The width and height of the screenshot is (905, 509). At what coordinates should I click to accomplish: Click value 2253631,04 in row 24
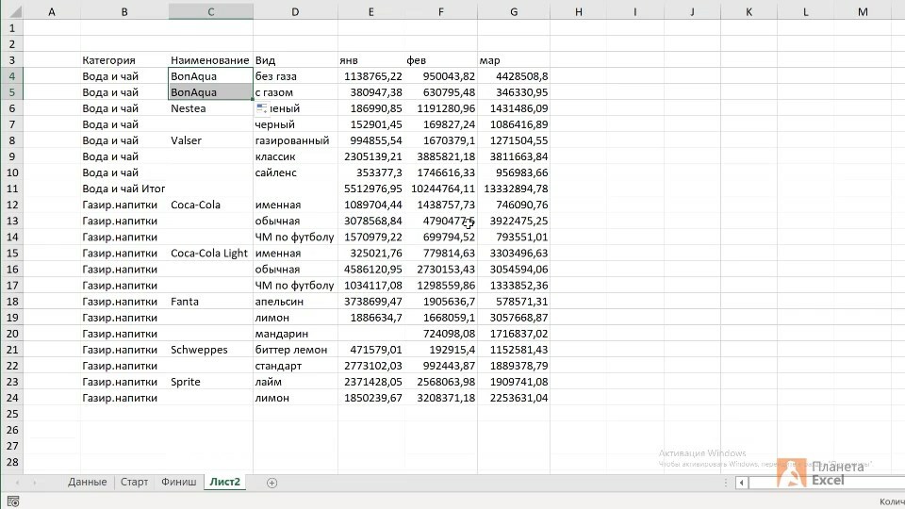pos(514,398)
